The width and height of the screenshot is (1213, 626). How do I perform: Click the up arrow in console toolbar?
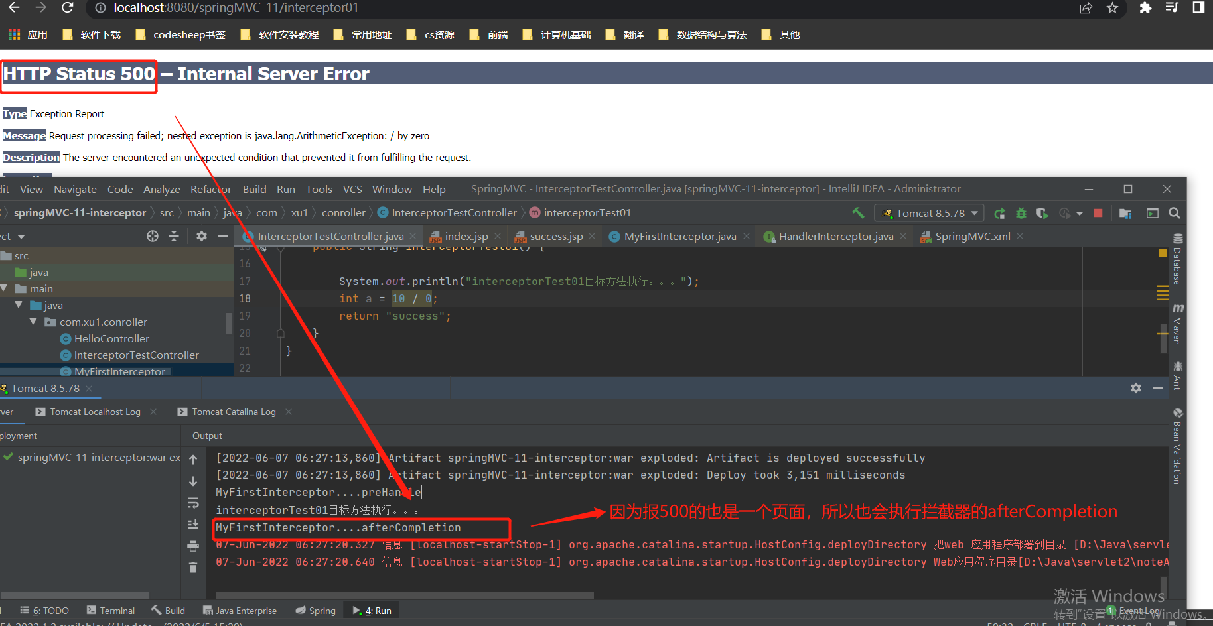[193, 459]
